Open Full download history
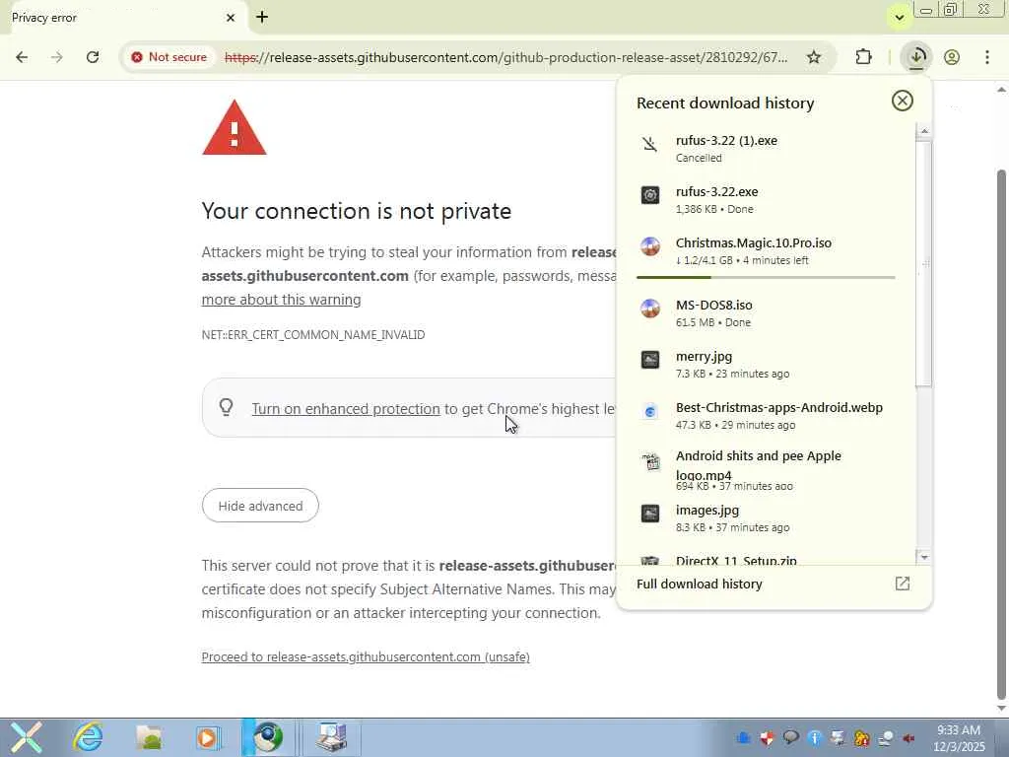This screenshot has width=1009, height=757. tap(773, 584)
